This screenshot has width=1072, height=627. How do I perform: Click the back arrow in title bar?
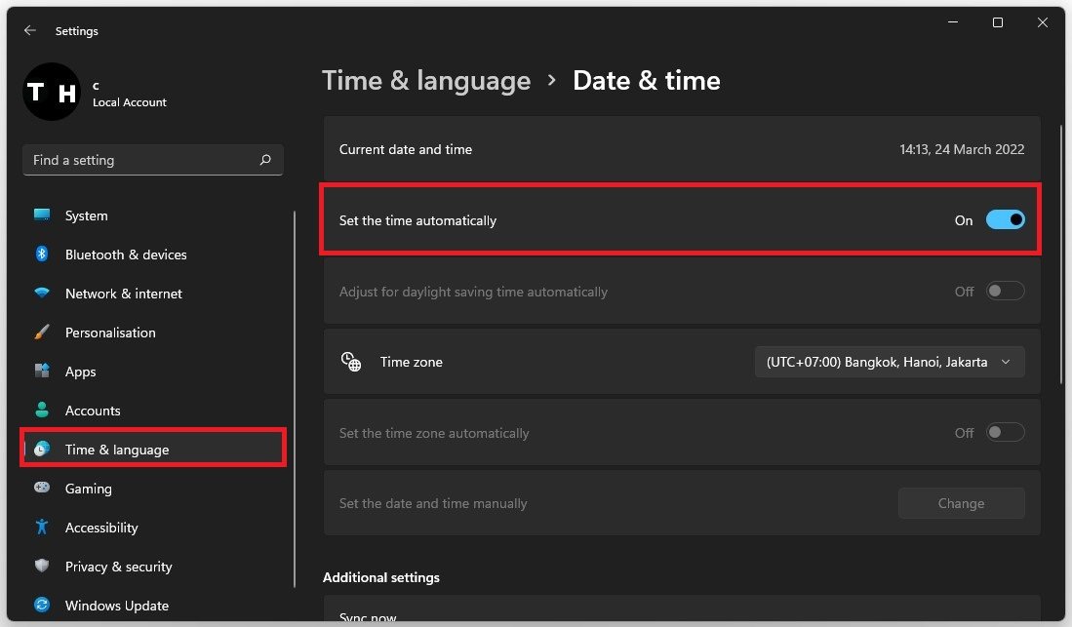pyautogui.click(x=30, y=31)
